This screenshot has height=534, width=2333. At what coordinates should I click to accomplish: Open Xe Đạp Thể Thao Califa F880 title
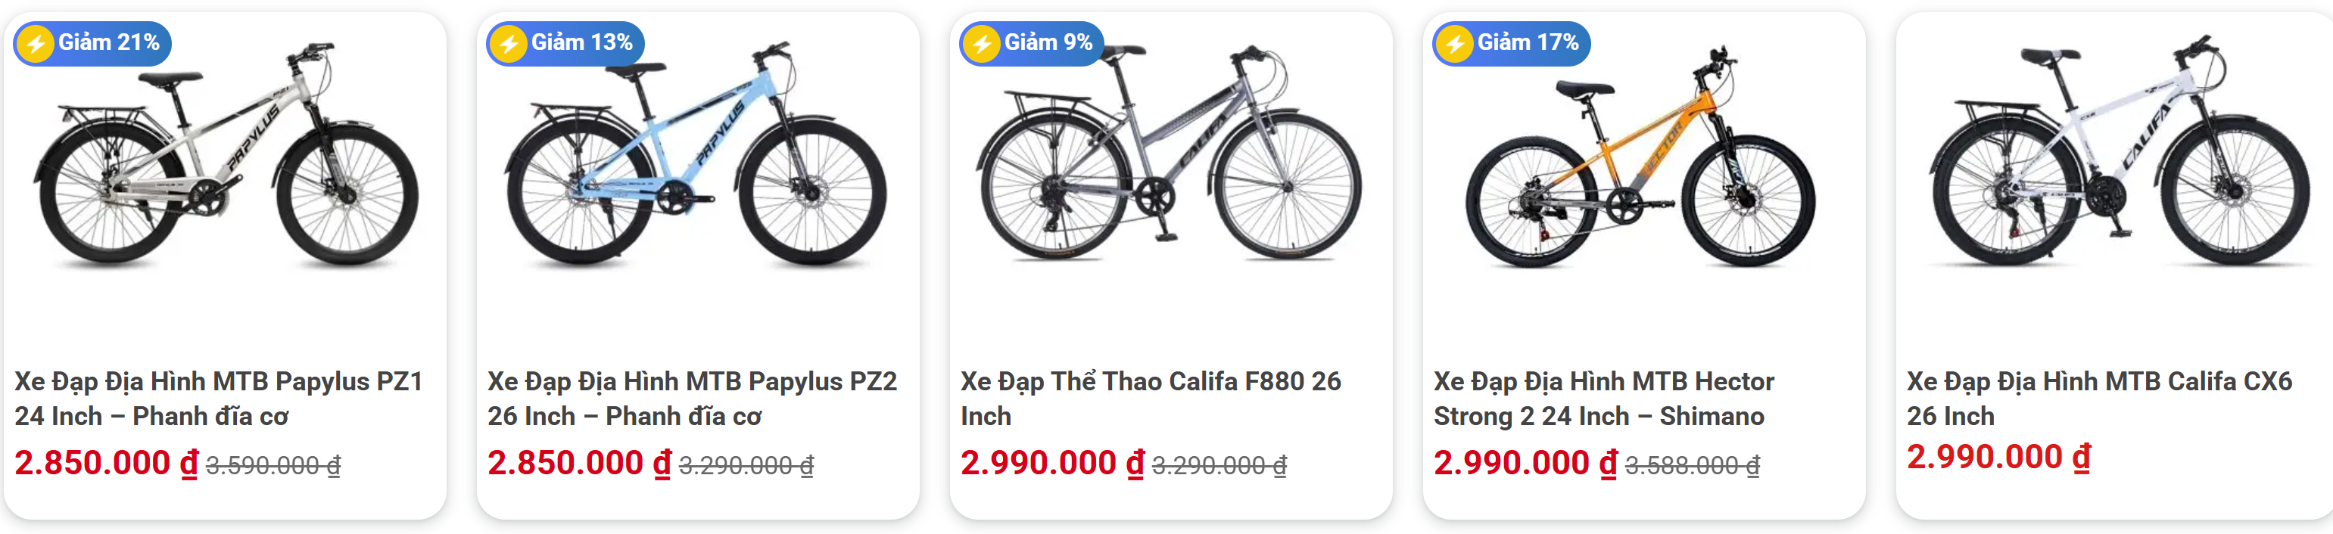tap(1150, 399)
